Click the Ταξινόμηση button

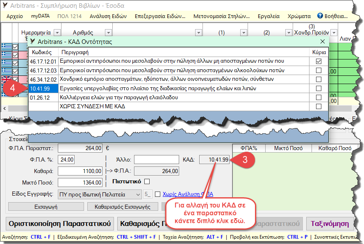click(330, 223)
